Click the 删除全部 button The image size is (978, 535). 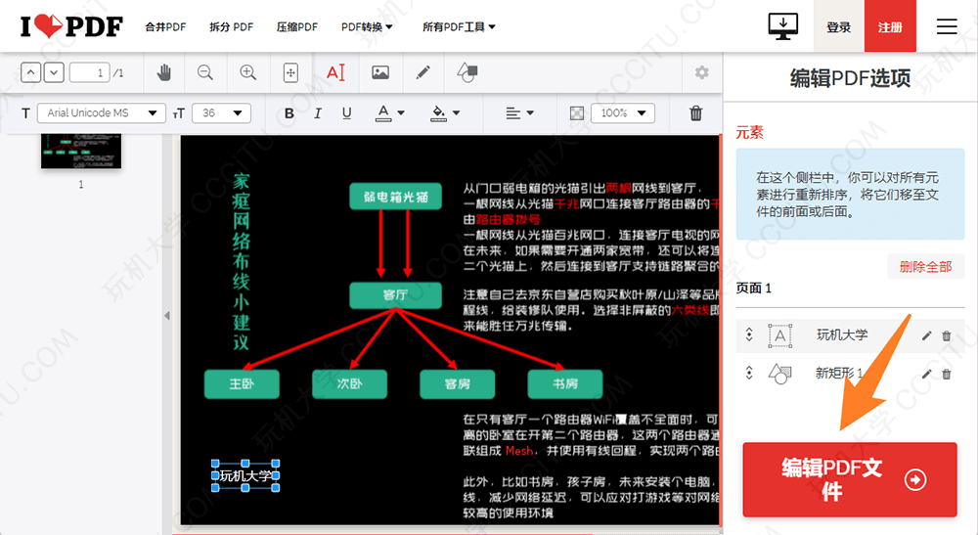pos(925,267)
